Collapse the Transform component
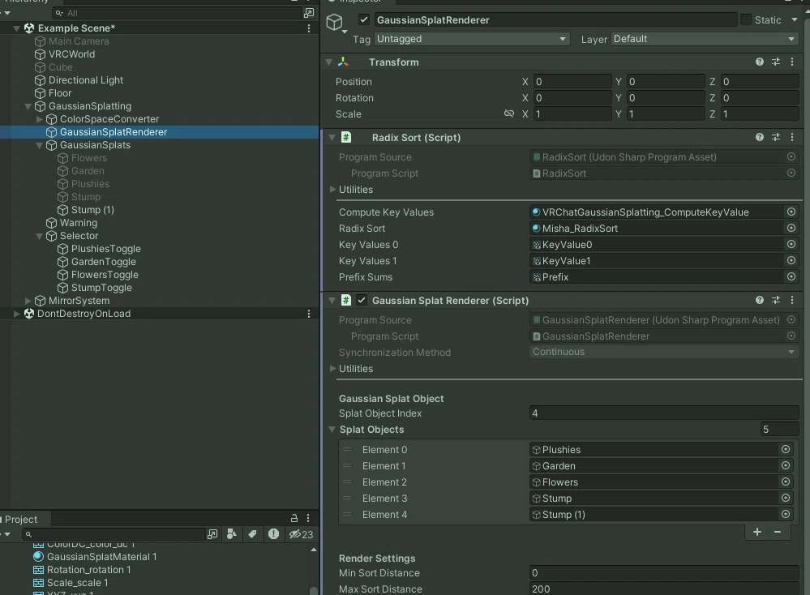The image size is (810, 595). pyautogui.click(x=328, y=62)
